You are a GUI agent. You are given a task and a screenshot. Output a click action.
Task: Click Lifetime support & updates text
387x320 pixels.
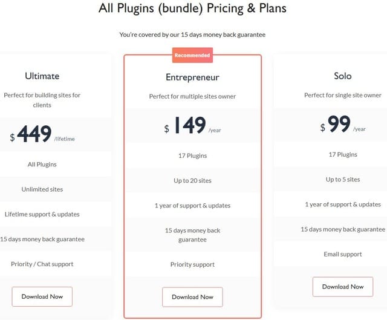point(42,214)
